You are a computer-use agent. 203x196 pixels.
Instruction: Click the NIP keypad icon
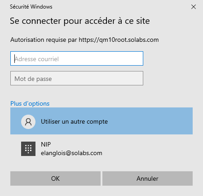pos(28,149)
